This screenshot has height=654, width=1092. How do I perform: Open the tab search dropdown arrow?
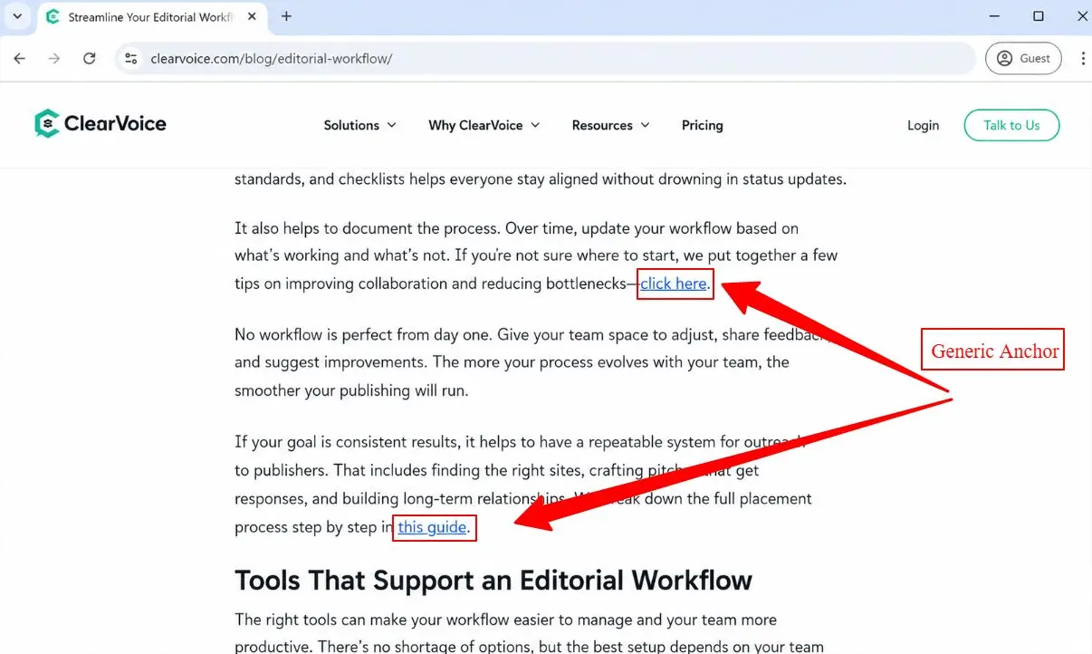[x=17, y=16]
